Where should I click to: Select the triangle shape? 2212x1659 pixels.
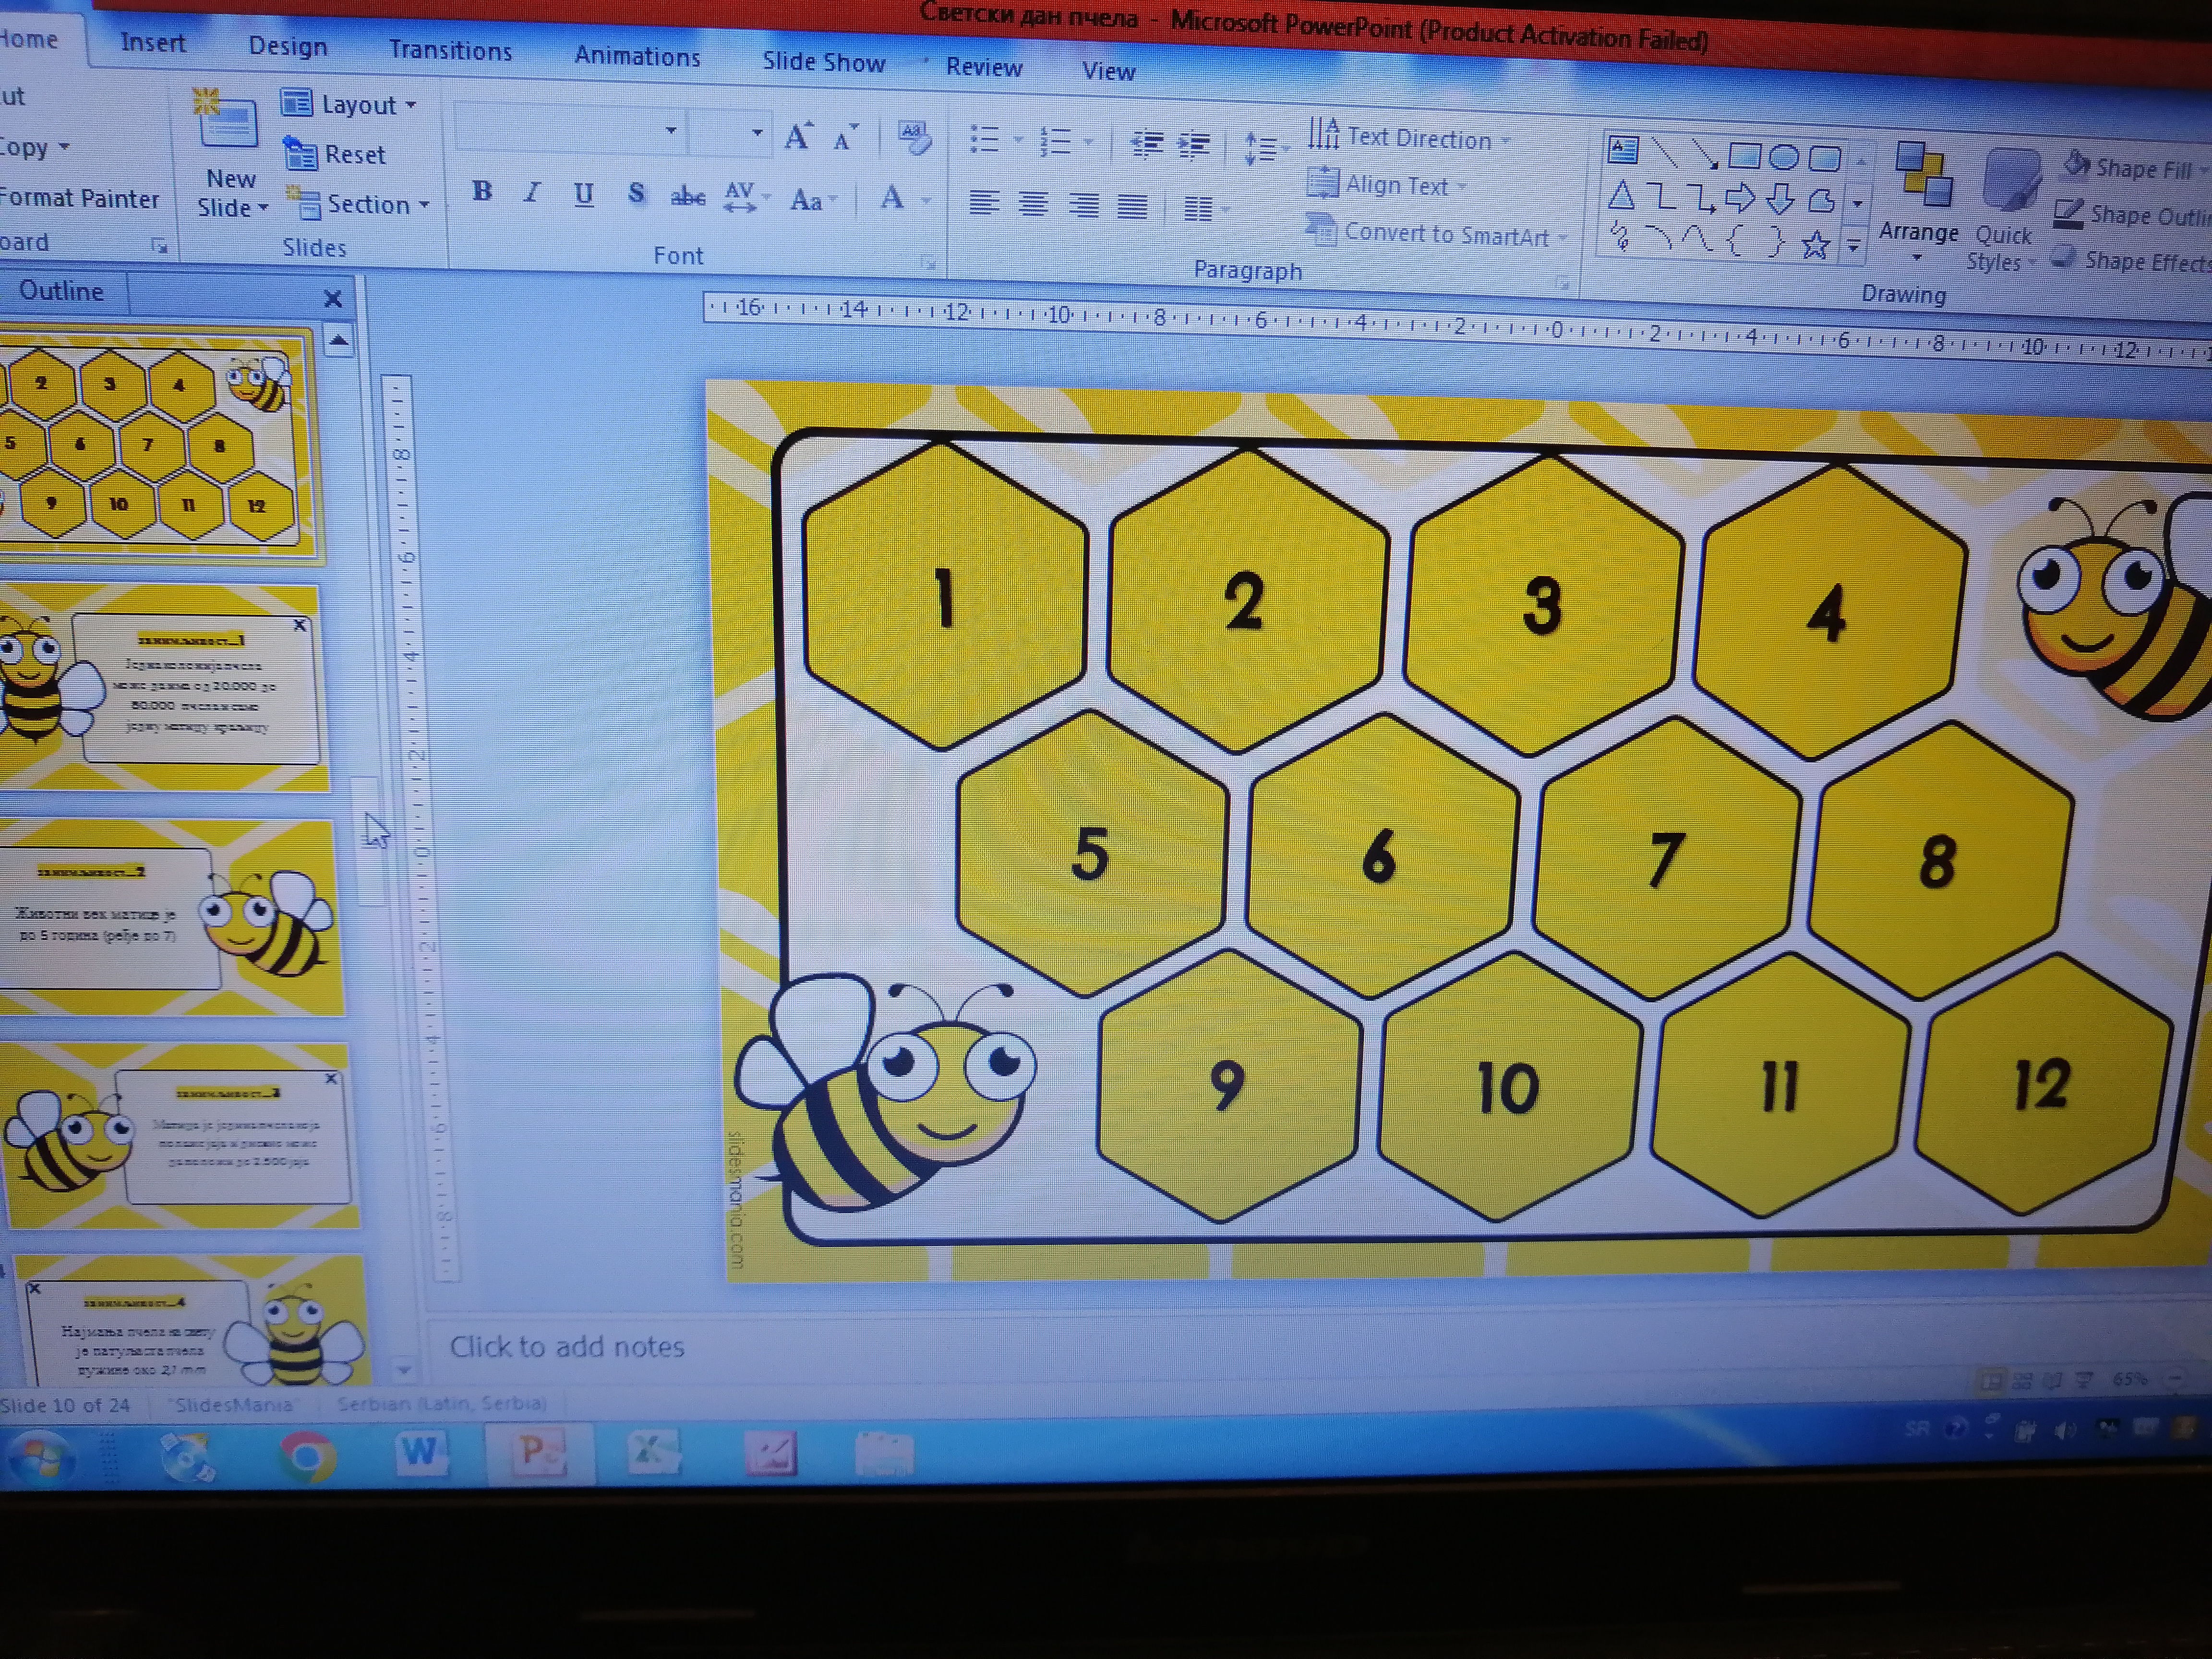(x=1621, y=195)
